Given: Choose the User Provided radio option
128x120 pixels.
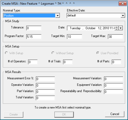Looking at the screenshot, I should (x=98, y=53).
